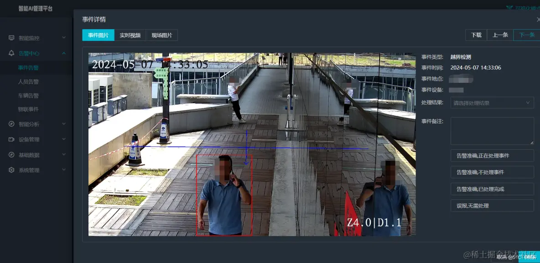This screenshot has height=263, width=540.
Task: Expand the 基础数据 menu chevron
Action: (64, 154)
